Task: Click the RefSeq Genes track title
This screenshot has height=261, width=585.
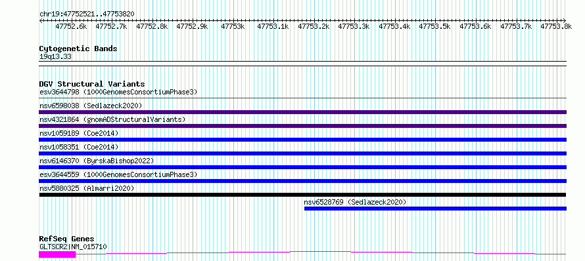Action: [x=66, y=239]
